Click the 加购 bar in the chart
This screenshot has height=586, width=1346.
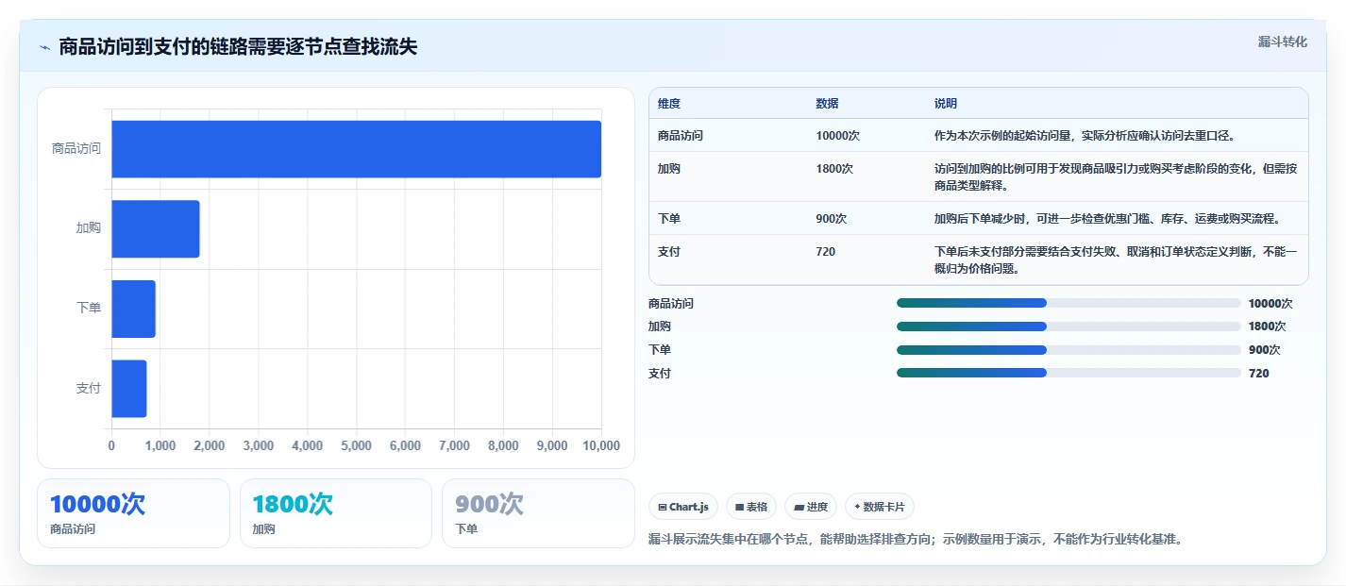point(156,228)
